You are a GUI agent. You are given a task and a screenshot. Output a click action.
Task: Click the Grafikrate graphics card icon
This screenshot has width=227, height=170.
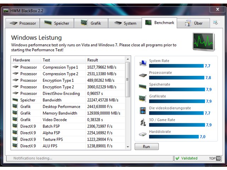coord(143,99)
